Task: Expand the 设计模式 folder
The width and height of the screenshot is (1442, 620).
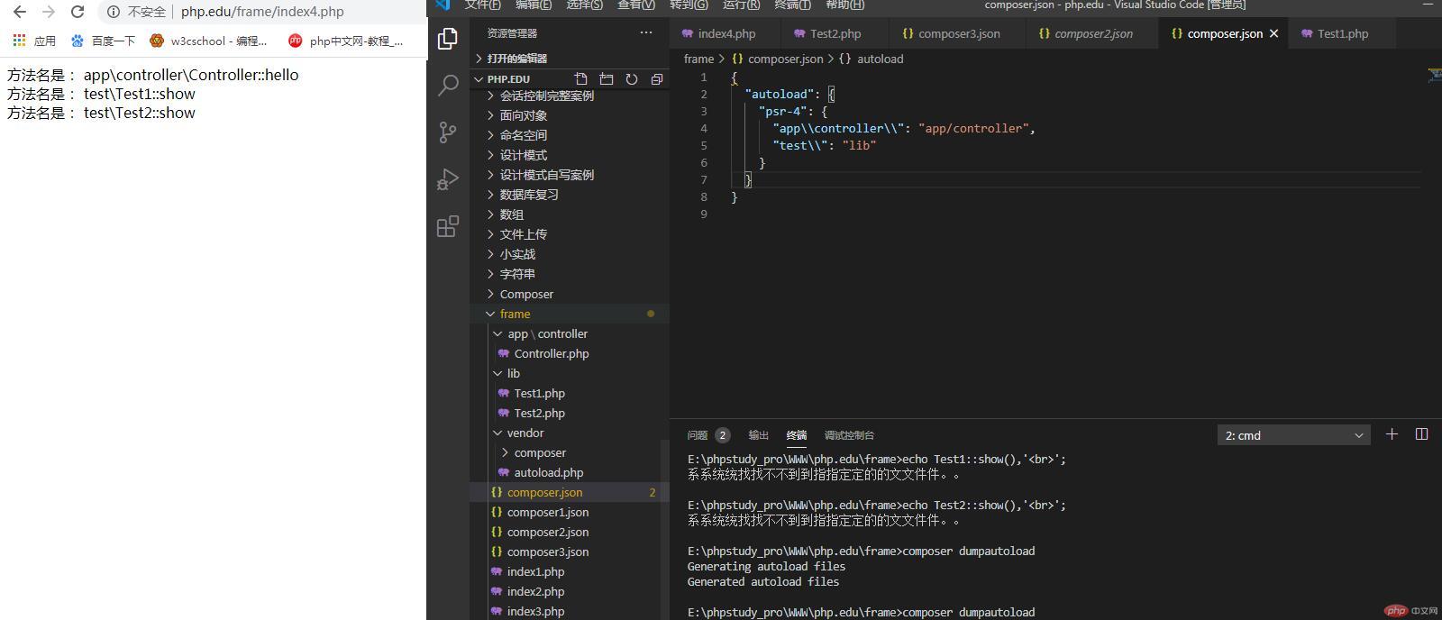Action: (569, 155)
